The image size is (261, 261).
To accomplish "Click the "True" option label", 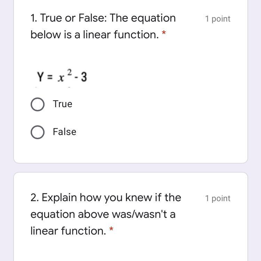I will [63, 104].
